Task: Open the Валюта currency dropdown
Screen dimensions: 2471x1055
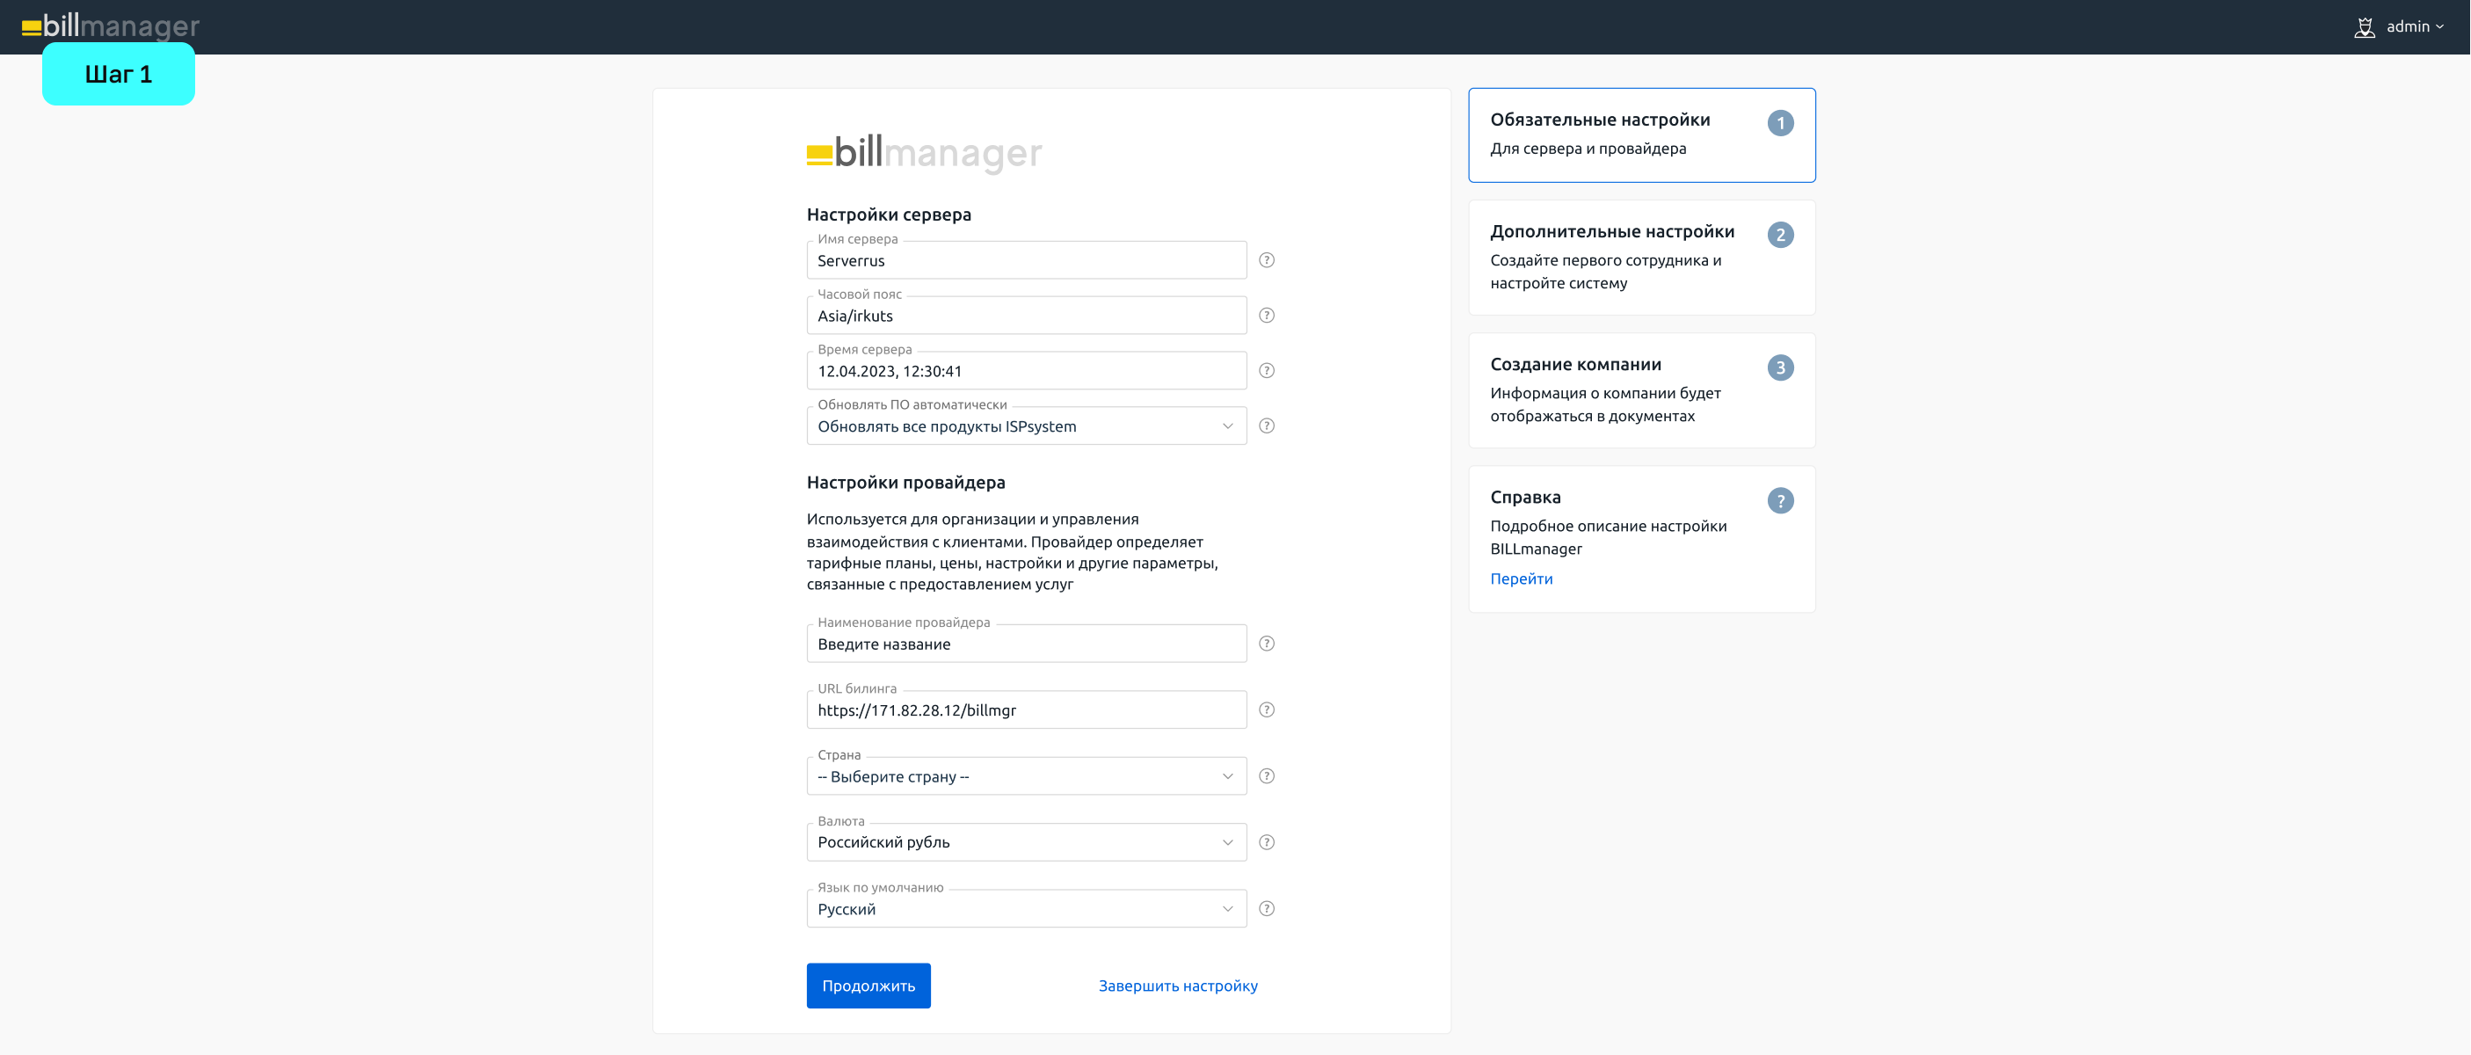Action: (1027, 842)
